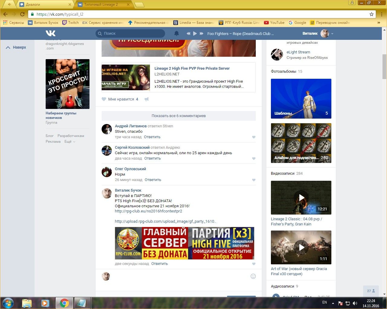387x309 pixels.
Task: Share the post with megaphone icon
Action: click(x=147, y=99)
